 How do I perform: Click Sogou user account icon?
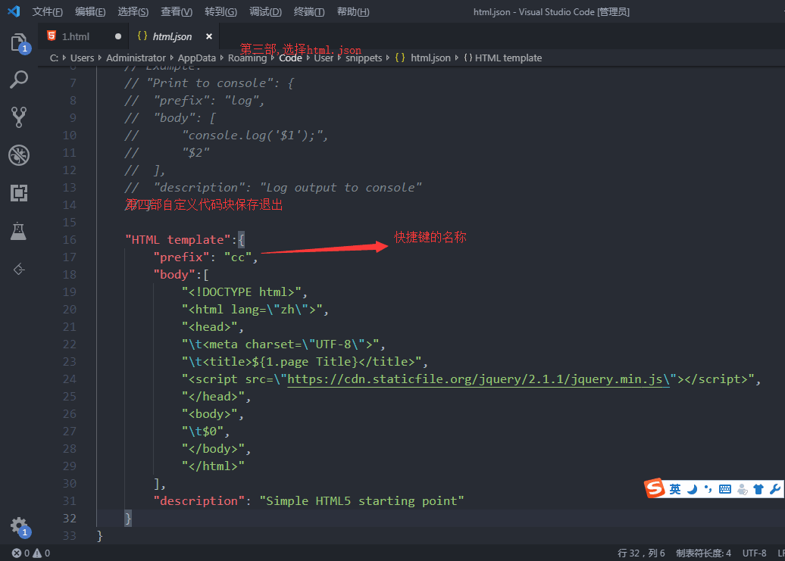click(743, 489)
